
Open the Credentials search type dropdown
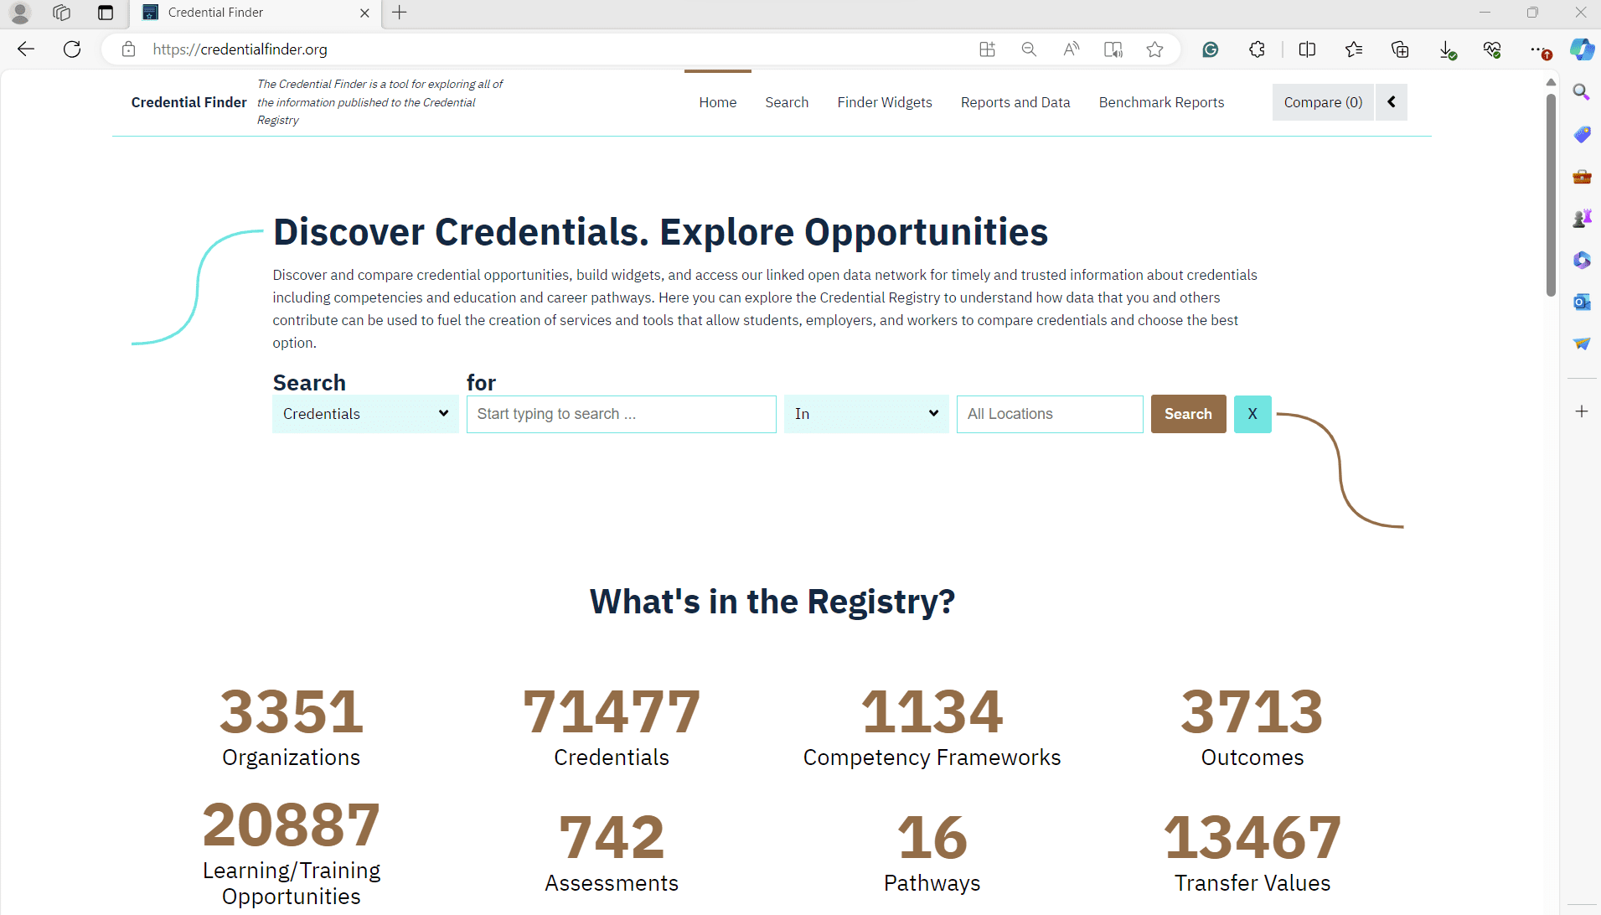pyautogui.click(x=364, y=413)
